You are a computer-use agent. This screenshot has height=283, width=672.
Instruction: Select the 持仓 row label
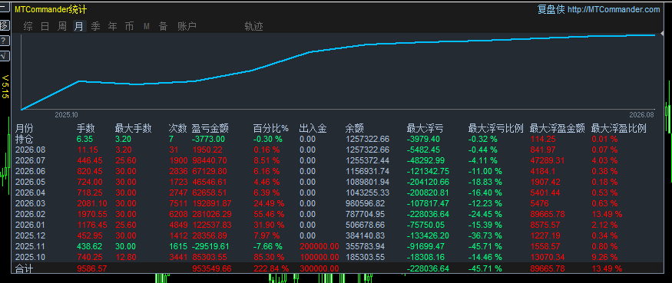point(24,139)
